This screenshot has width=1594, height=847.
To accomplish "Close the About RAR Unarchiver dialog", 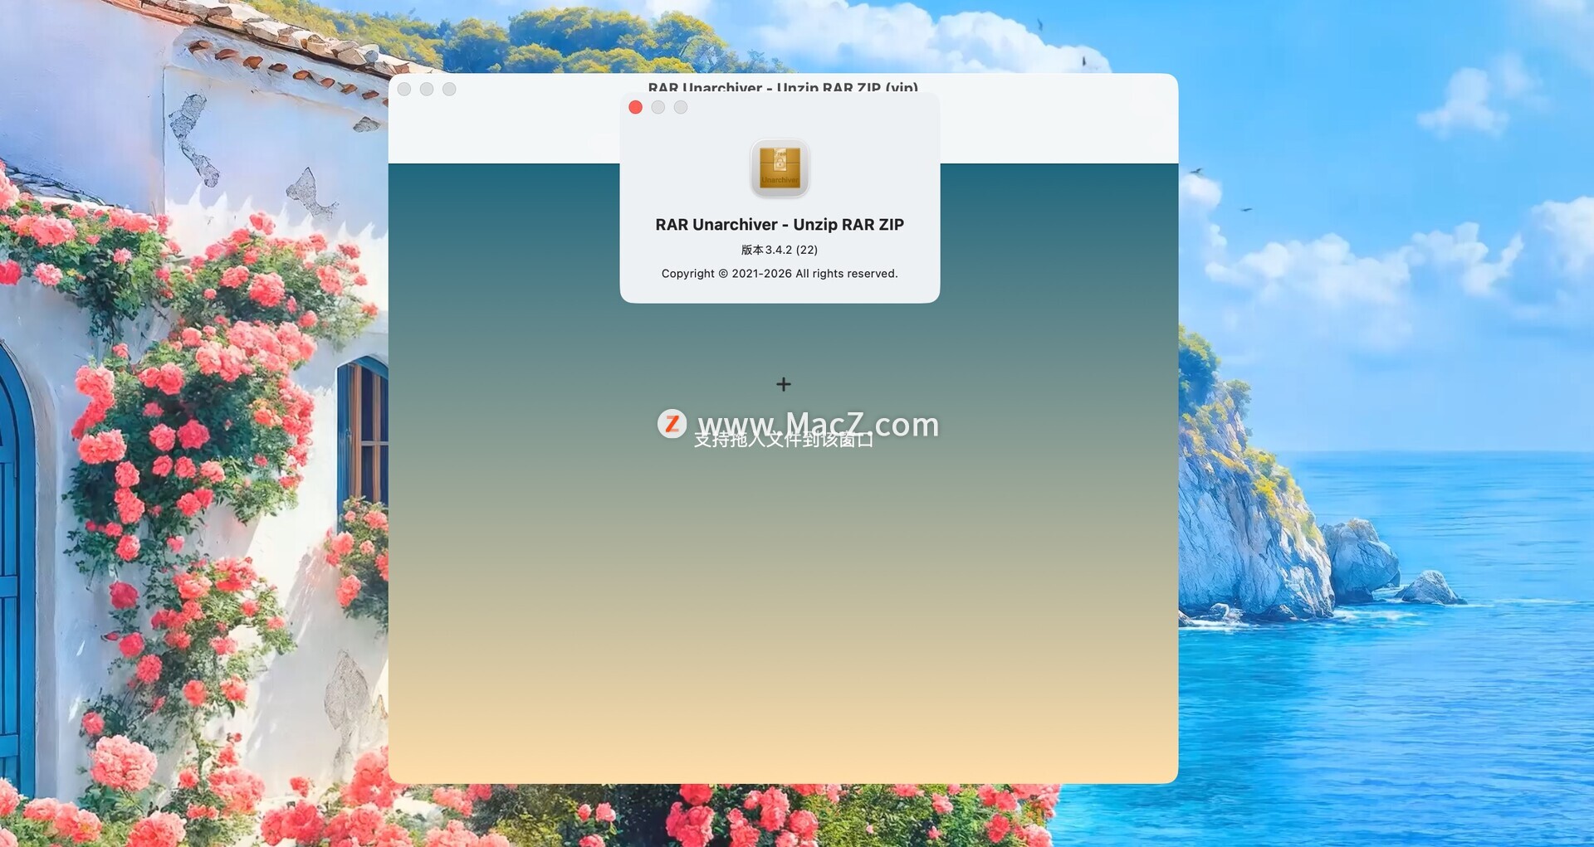I will pos(635,107).
